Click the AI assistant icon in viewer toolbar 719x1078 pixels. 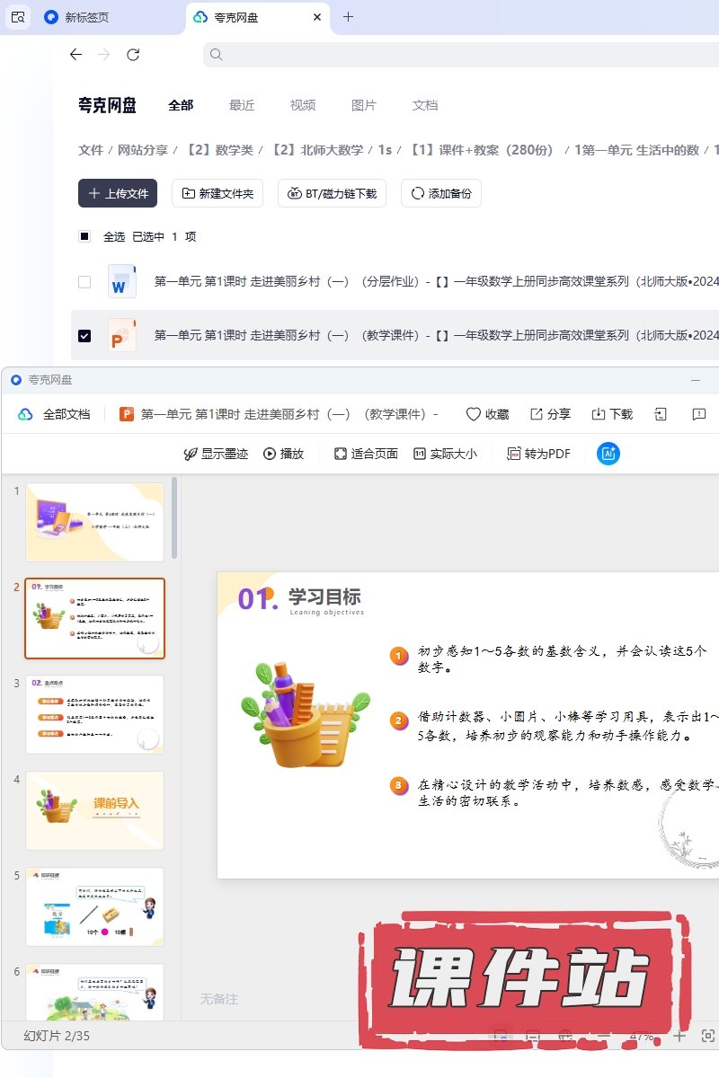tap(608, 454)
